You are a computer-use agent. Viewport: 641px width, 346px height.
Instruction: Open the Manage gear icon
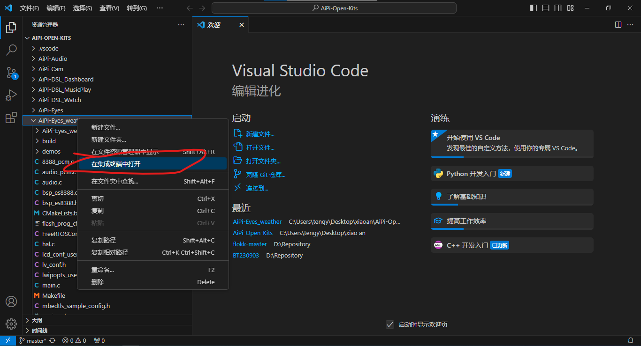pos(11,324)
